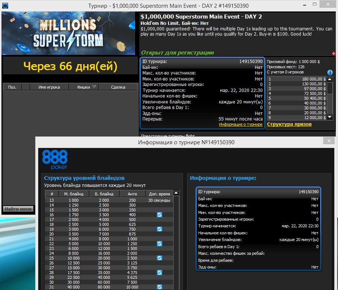This screenshot has width=338, height=290.
Task: Close the 'Информация о турнире' popup window
Action: 329,141
